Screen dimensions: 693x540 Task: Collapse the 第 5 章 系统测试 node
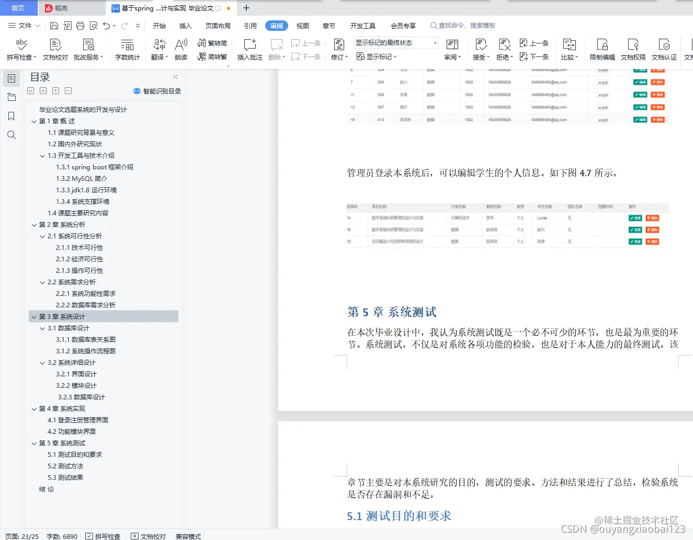(34, 443)
